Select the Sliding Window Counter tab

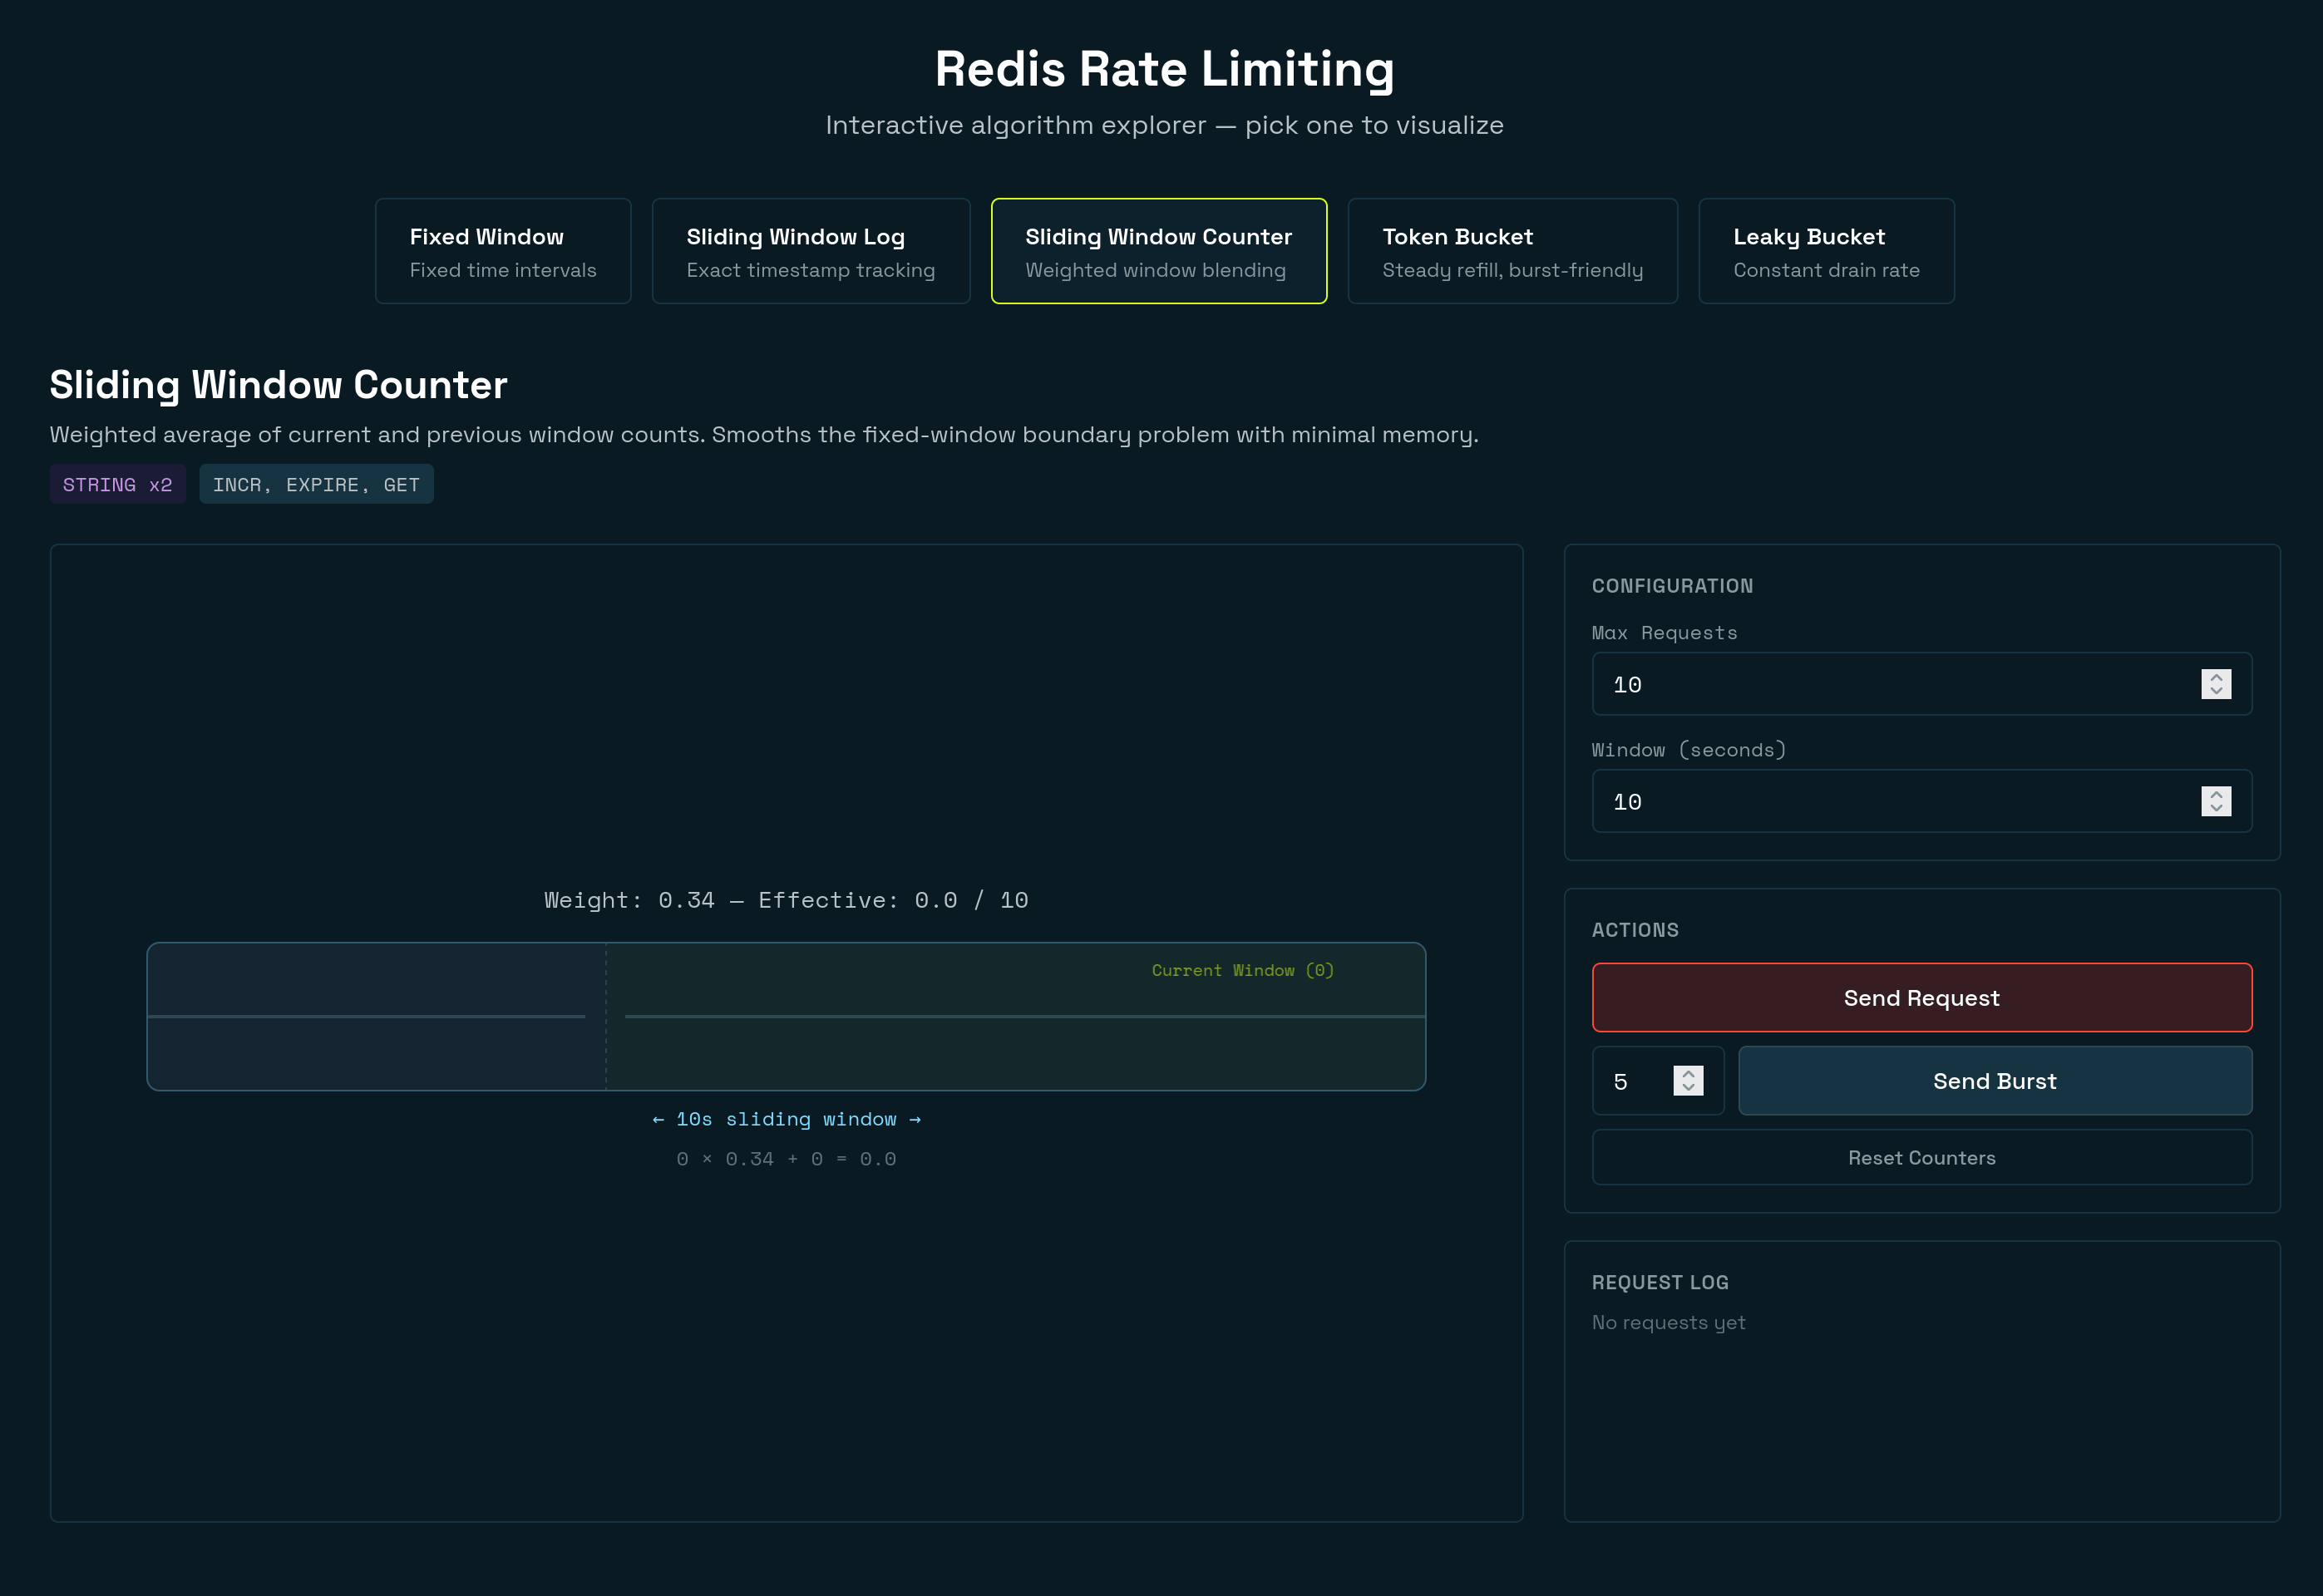point(1158,251)
